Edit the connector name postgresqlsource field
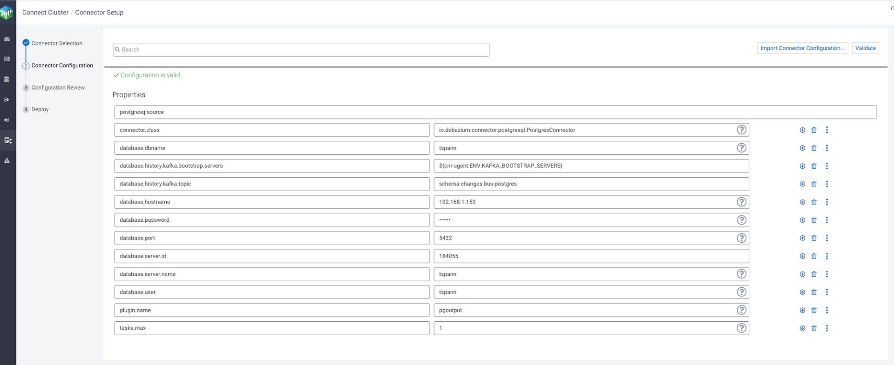Screen dimensions: 894x365 [495, 112]
